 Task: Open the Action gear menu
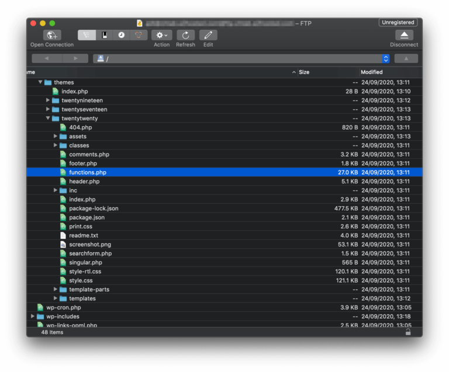click(162, 35)
